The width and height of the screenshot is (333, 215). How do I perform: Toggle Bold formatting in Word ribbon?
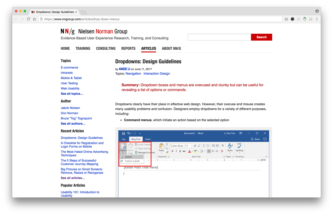(172, 151)
